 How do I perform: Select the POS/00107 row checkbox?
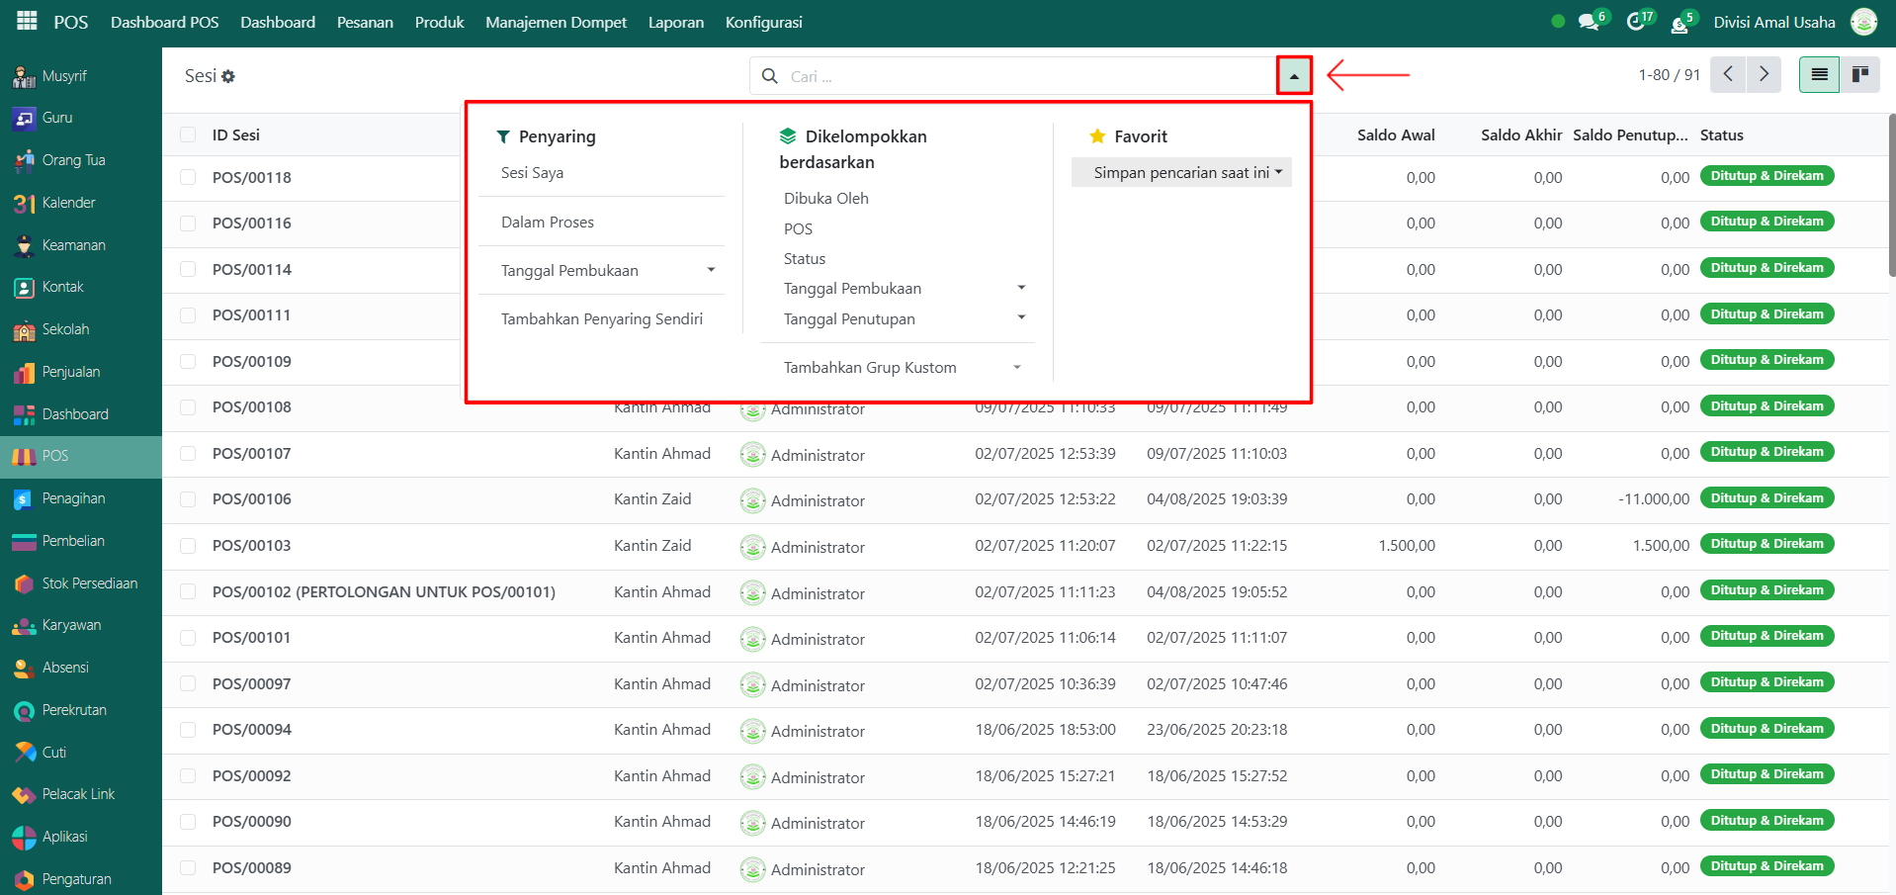point(188,454)
